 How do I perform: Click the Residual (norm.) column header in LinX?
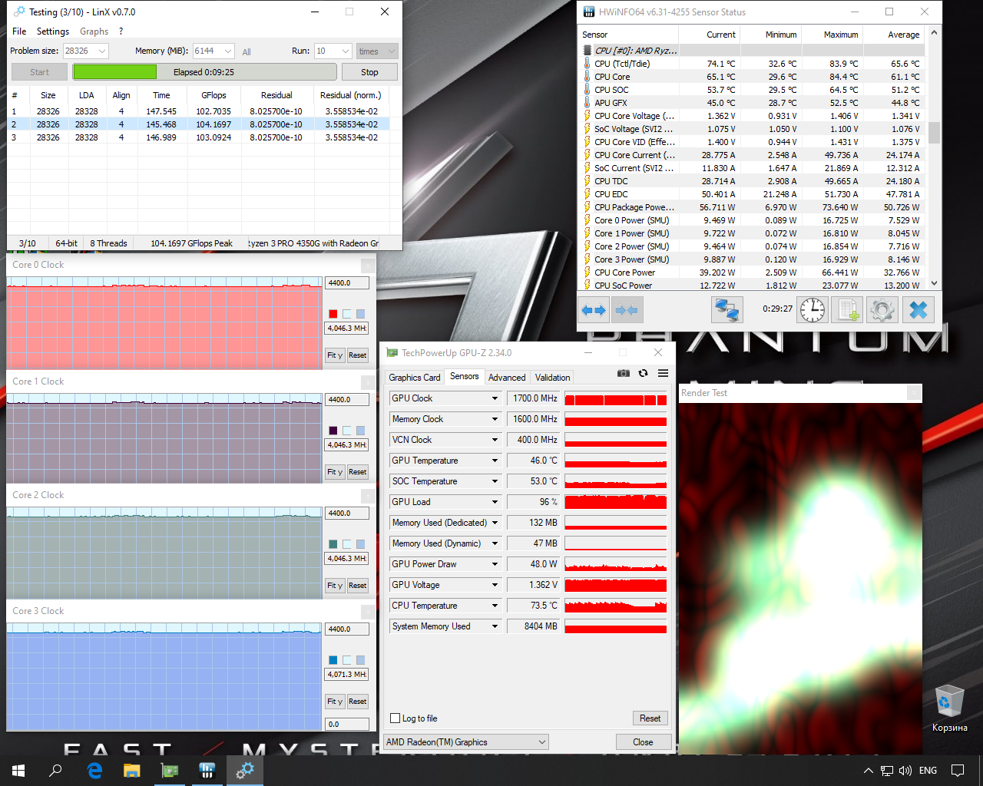tap(351, 95)
